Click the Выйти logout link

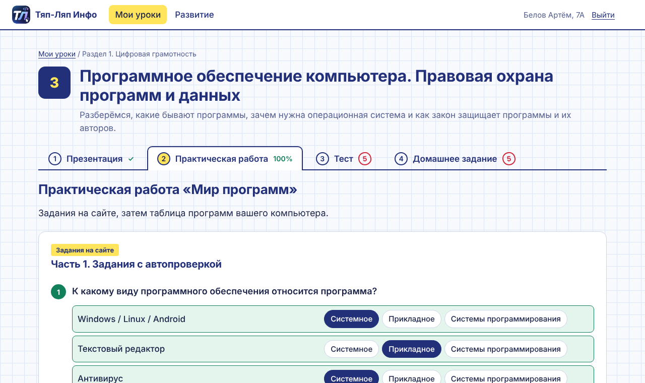tap(603, 15)
